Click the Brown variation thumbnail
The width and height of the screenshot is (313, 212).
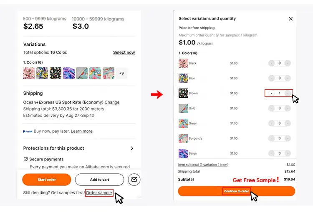[x=183, y=93]
